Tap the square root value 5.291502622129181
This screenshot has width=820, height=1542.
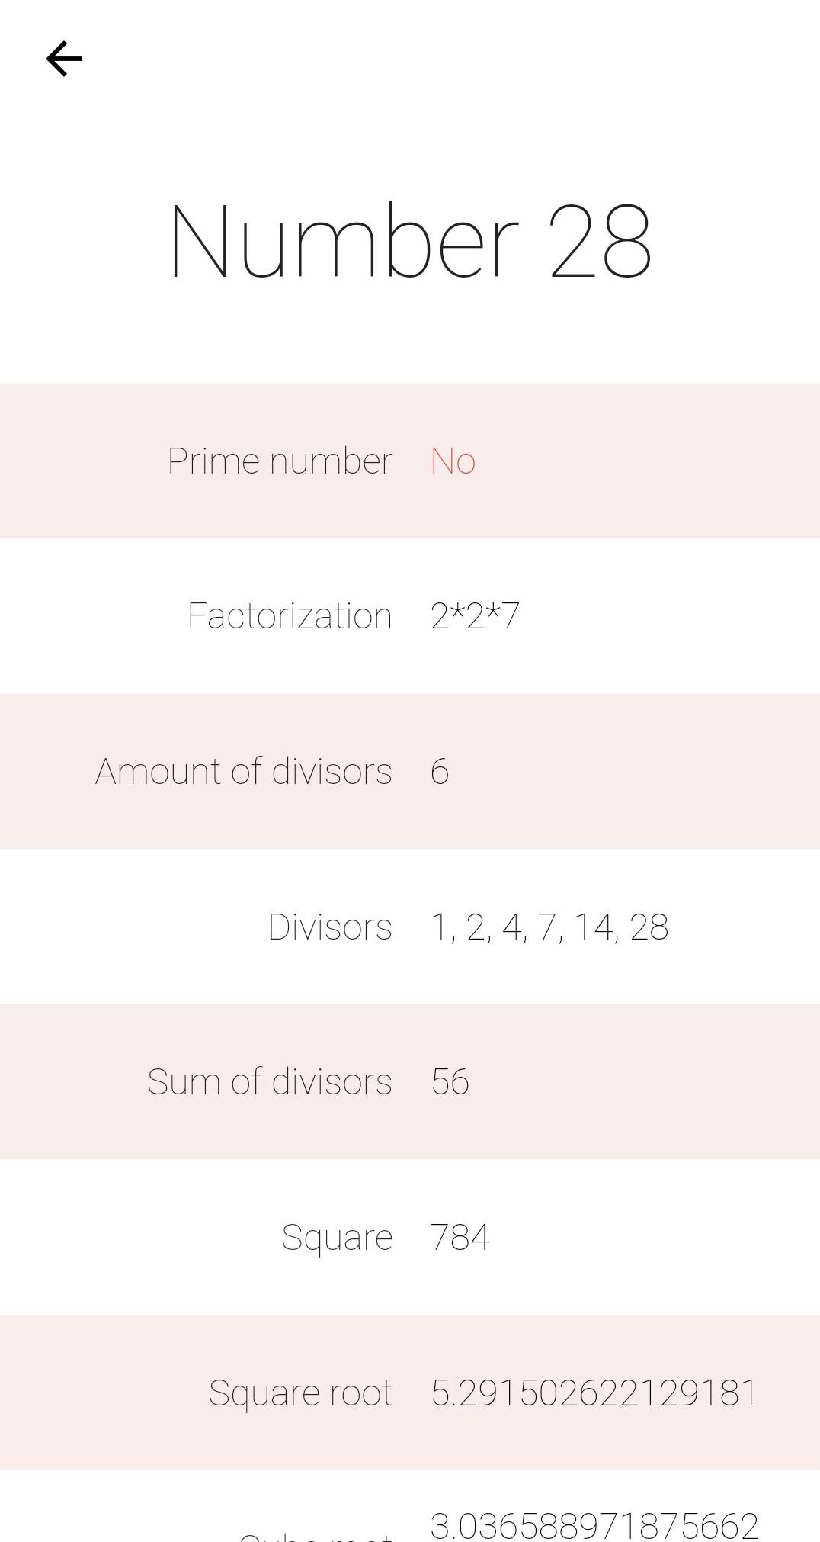pos(594,1393)
